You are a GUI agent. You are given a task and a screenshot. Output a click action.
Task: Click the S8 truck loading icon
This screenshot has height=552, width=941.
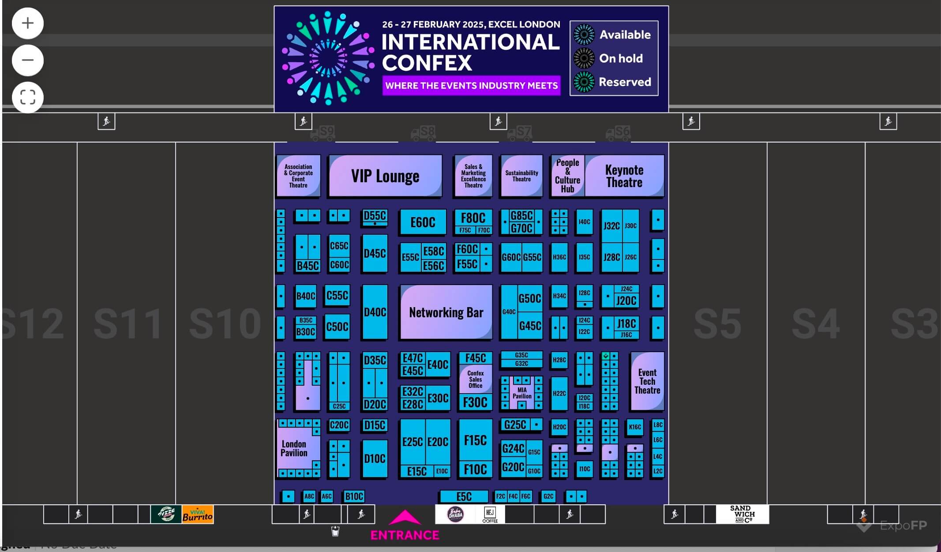424,132
